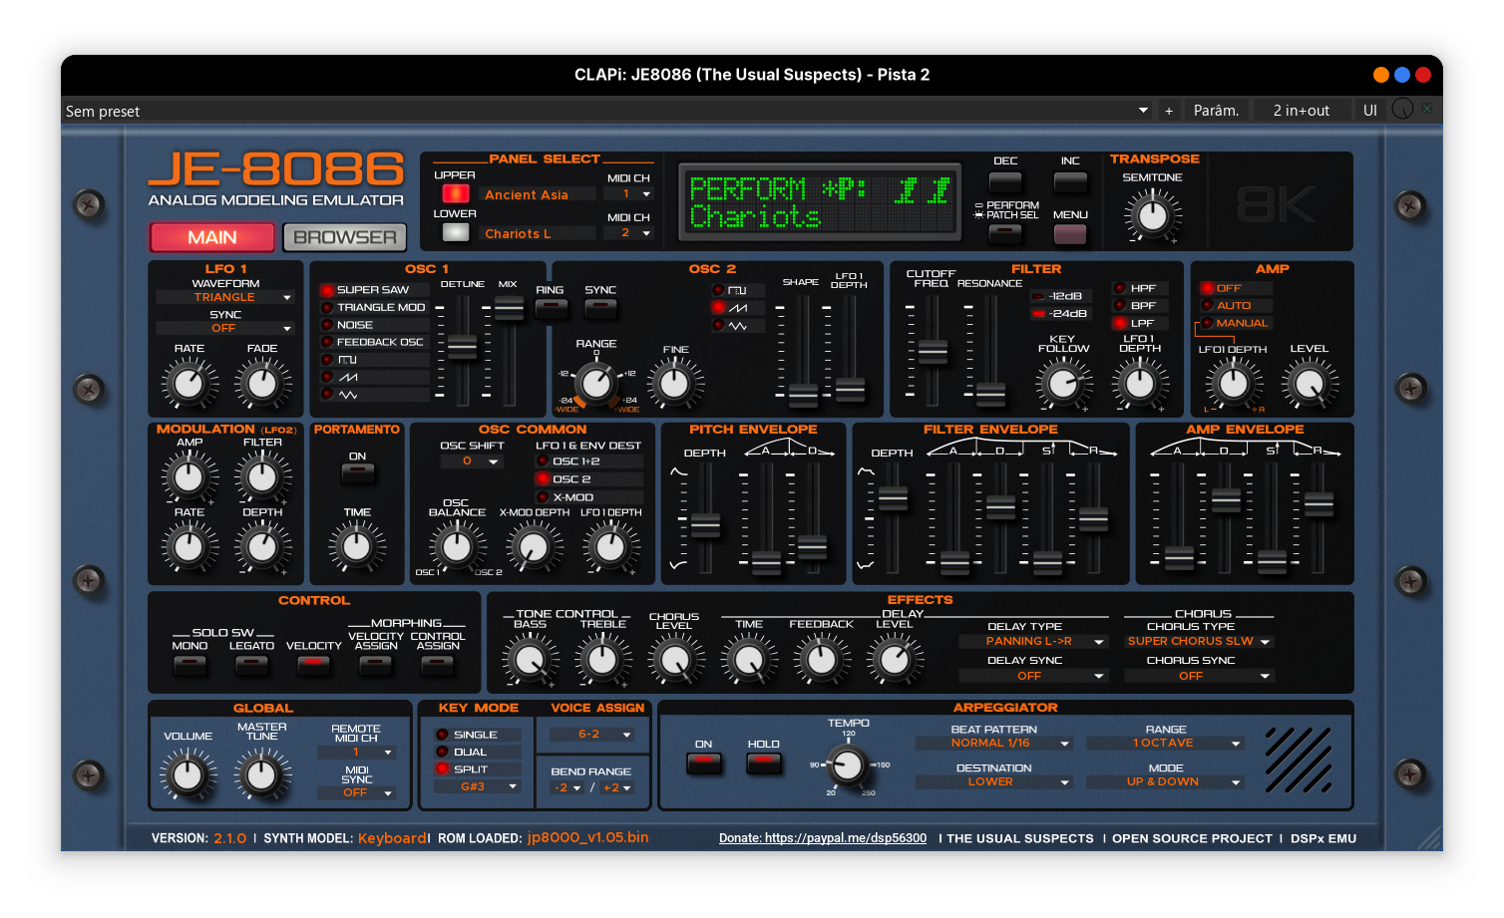
Task: Open the DELAY TYPE dropdown
Action: coord(1033,641)
